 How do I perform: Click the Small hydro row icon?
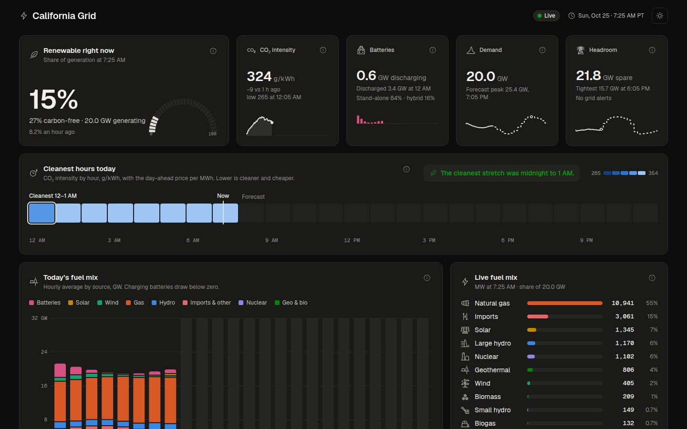pyautogui.click(x=465, y=410)
